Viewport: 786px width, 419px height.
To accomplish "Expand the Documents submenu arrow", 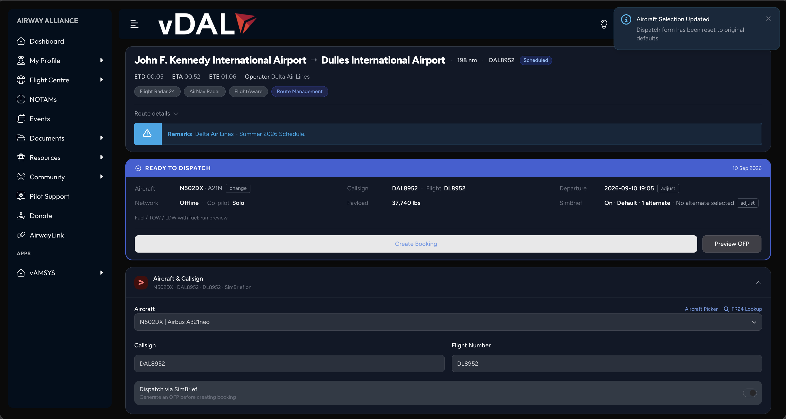I will (x=102, y=138).
